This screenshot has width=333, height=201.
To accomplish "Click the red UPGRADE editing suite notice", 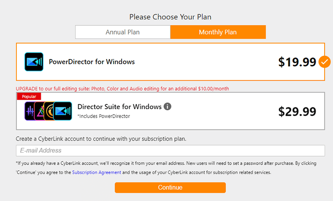I will point(122,89).
